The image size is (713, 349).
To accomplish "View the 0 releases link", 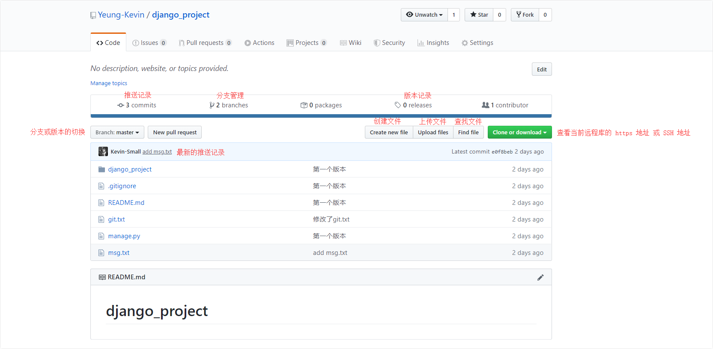I will (413, 105).
